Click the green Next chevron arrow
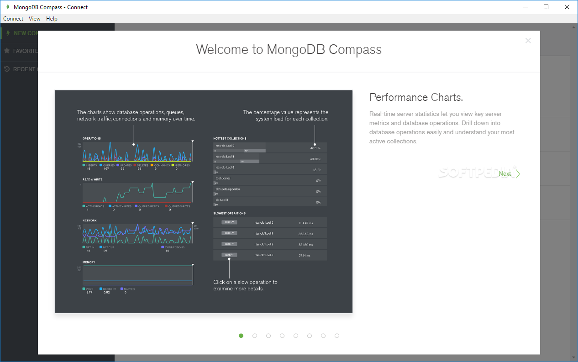Viewport: 578px width, 362px height. [x=518, y=173]
